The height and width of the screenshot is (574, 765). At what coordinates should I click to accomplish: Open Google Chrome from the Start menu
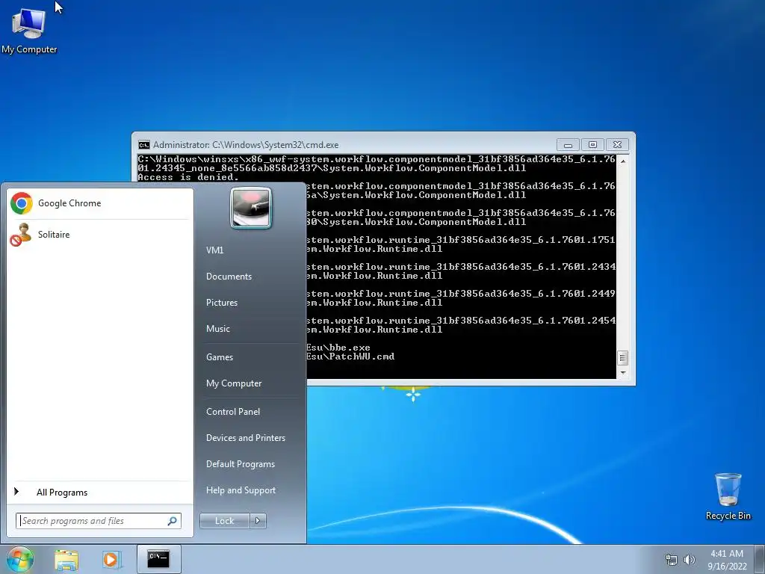click(x=99, y=203)
